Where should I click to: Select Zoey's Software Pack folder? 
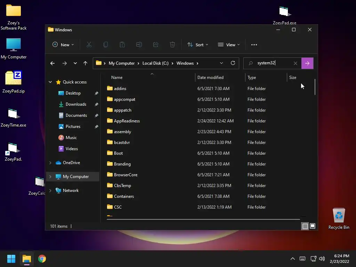click(14, 17)
